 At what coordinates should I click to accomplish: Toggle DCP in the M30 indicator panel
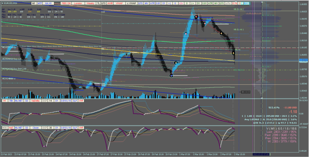point(44,128)
